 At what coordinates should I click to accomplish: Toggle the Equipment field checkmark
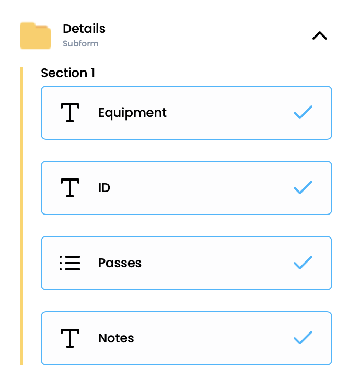pos(303,112)
